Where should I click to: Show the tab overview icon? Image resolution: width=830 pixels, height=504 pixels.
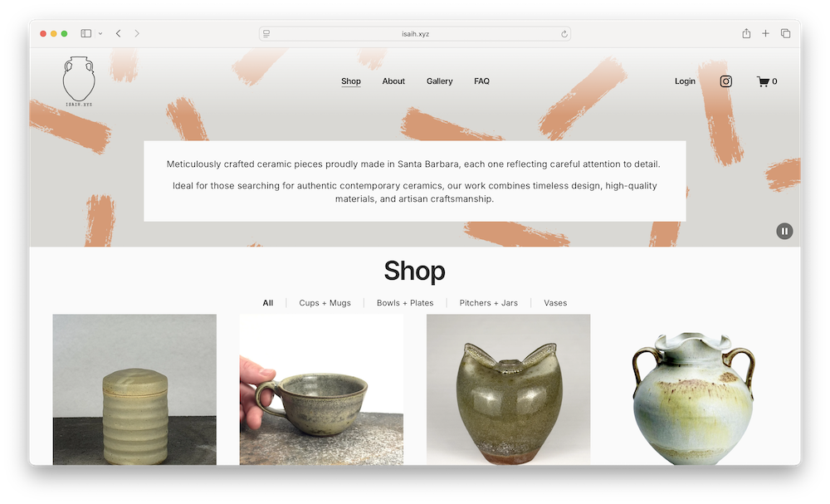point(785,33)
